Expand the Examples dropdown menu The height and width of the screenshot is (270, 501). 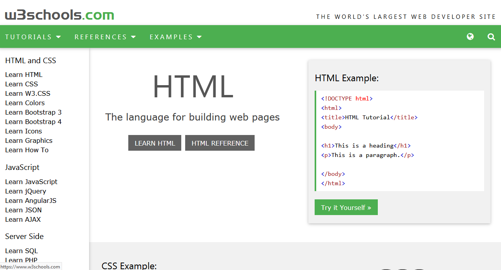[x=176, y=37]
